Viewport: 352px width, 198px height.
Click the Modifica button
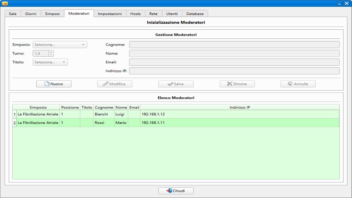[115, 84]
